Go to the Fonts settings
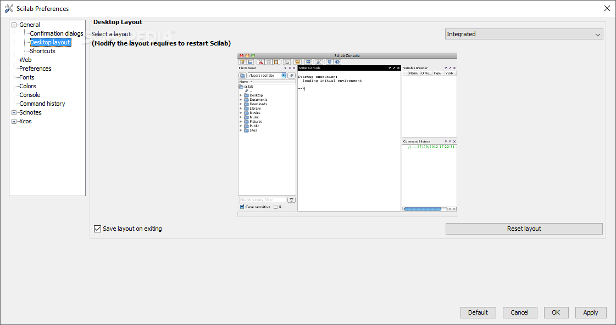The width and height of the screenshot is (616, 325). pyautogui.click(x=27, y=77)
